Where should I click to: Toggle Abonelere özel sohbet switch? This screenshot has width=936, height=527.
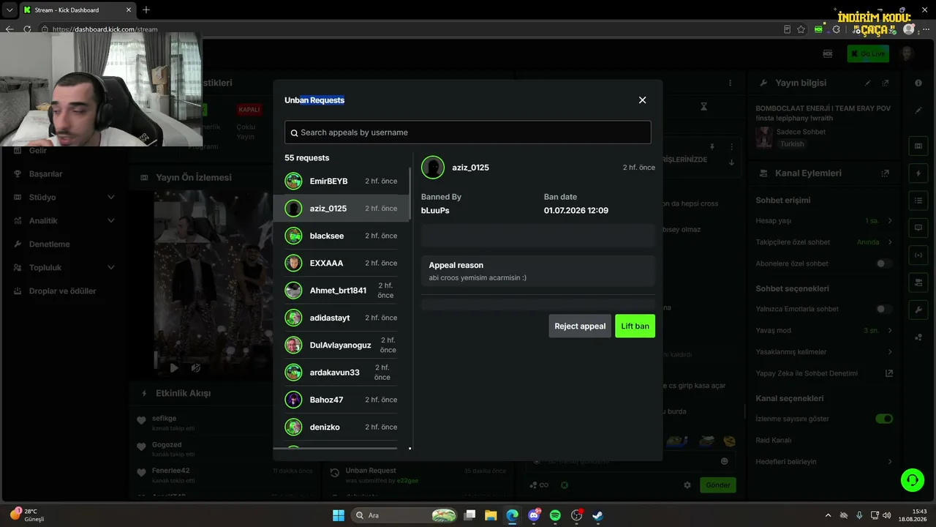pos(884,263)
